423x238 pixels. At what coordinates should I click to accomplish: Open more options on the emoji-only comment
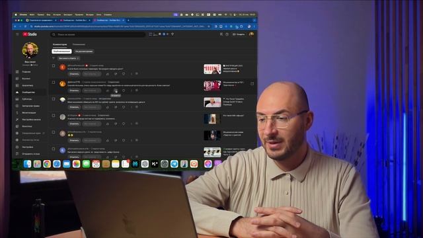132,140
